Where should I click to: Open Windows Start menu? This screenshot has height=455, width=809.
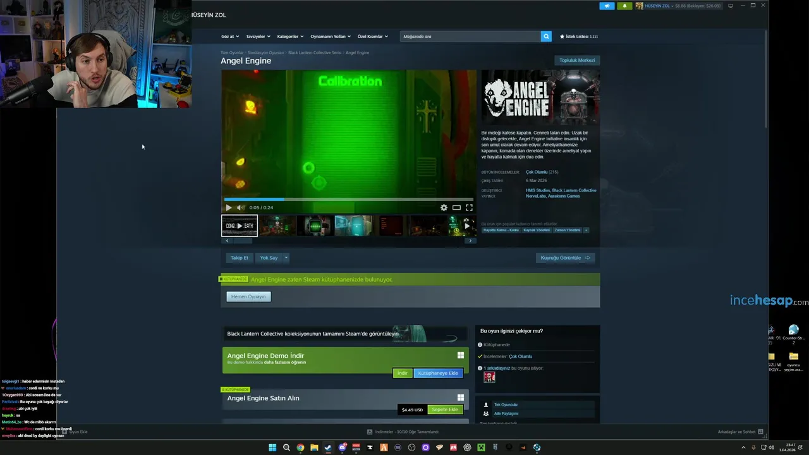point(272,447)
